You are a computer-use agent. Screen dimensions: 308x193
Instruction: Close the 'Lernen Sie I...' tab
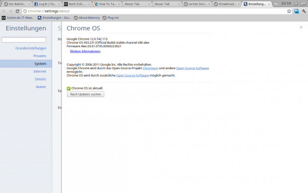[x=209, y=4]
